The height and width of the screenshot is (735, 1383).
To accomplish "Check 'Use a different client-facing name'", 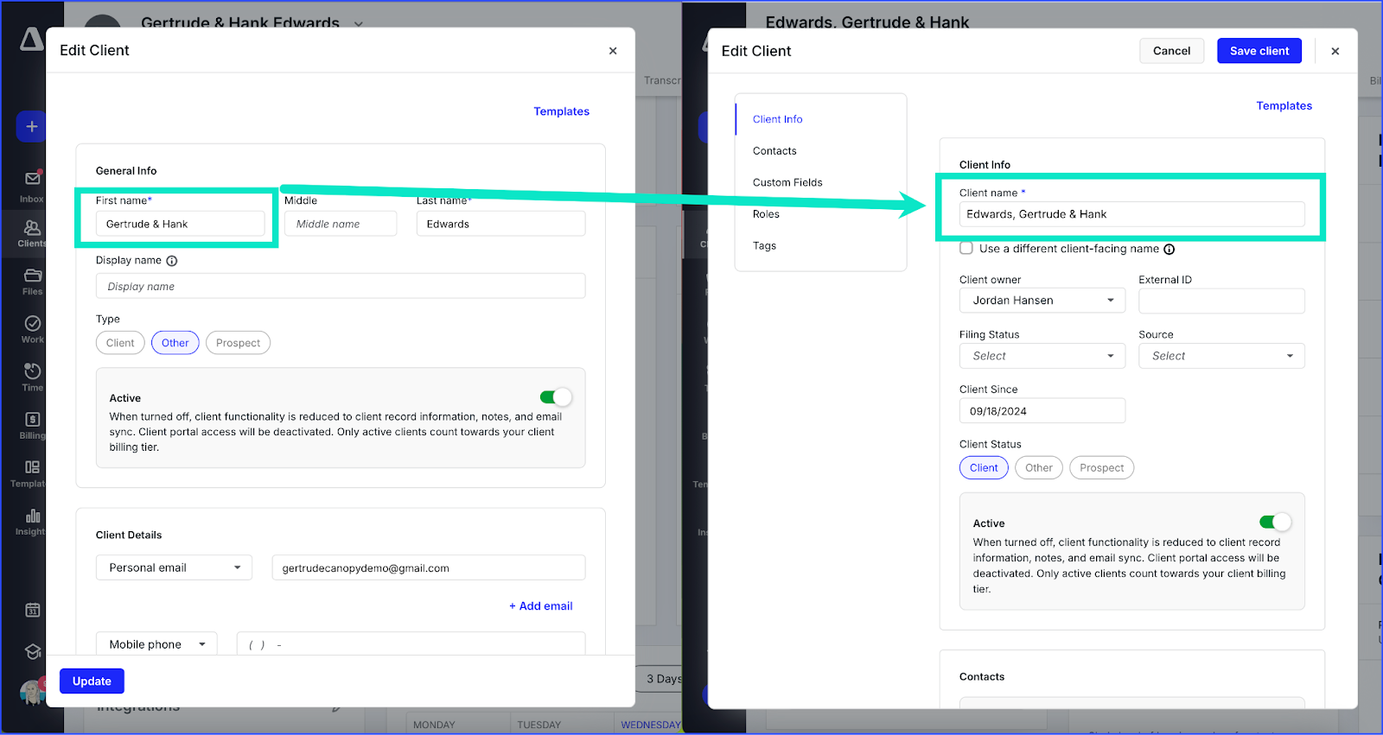I will tap(966, 249).
